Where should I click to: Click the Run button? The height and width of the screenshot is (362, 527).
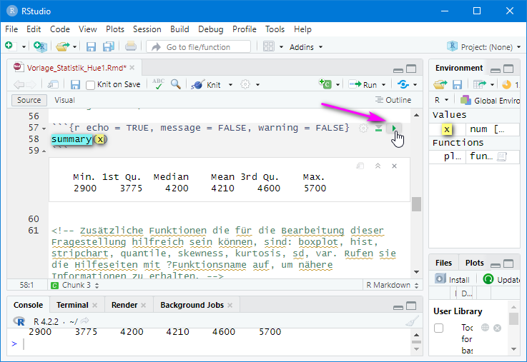[x=363, y=84]
